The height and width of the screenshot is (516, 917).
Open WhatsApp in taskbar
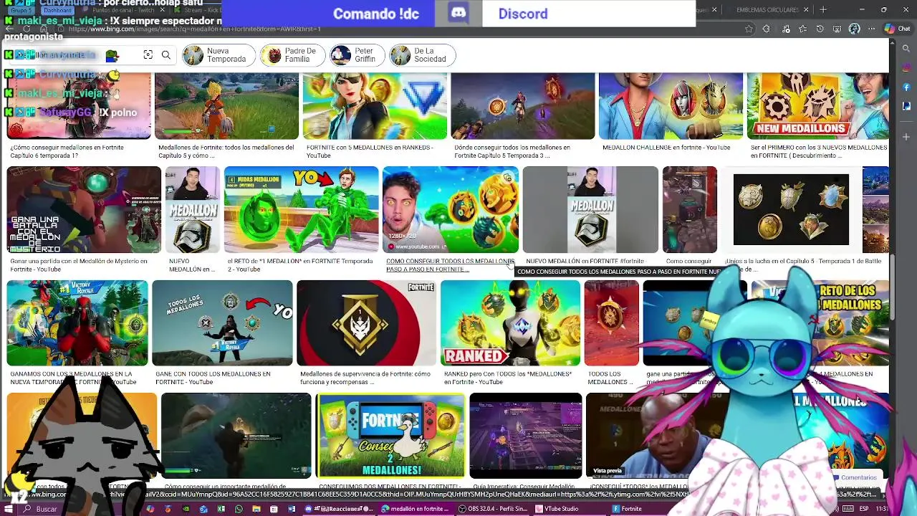click(239, 509)
